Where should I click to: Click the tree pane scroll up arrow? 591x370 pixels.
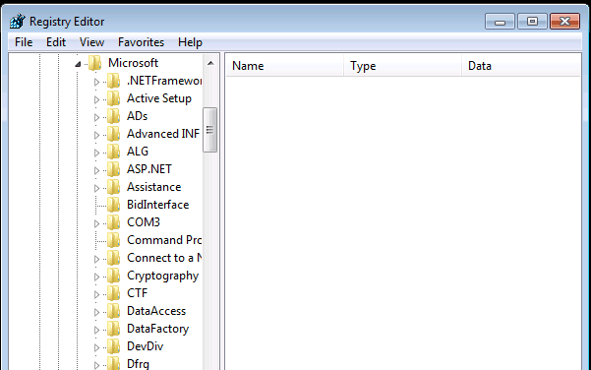click(210, 63)
